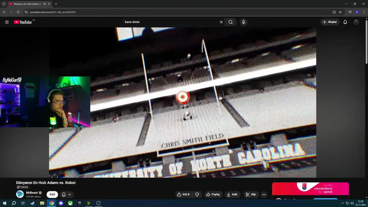Viewport: 368px width, 207px height.
Task: Share the video via Paylaş
Action: tap(213, 195)
